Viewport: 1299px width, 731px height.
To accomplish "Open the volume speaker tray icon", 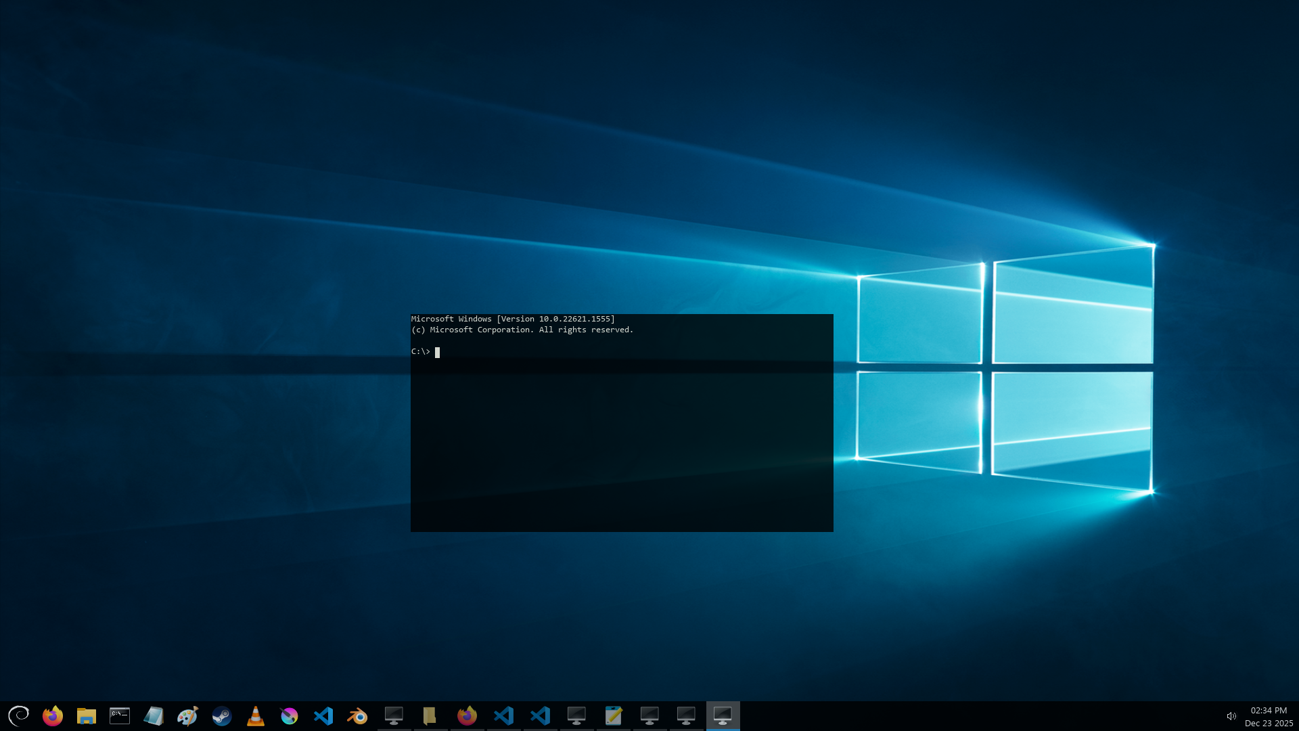I will [1231, 716].
